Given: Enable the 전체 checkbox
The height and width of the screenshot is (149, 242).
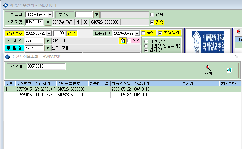Looking at the screenshot, I should click(152, 15).
